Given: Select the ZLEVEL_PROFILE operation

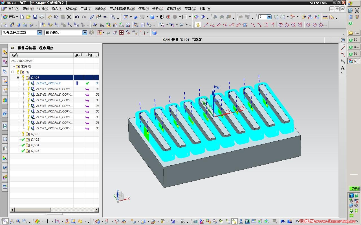Looking at the screenshot, I should (x=48, y=83).
